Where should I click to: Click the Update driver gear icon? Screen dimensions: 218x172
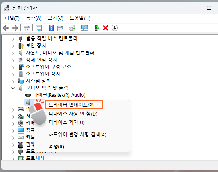coord(72,28)
